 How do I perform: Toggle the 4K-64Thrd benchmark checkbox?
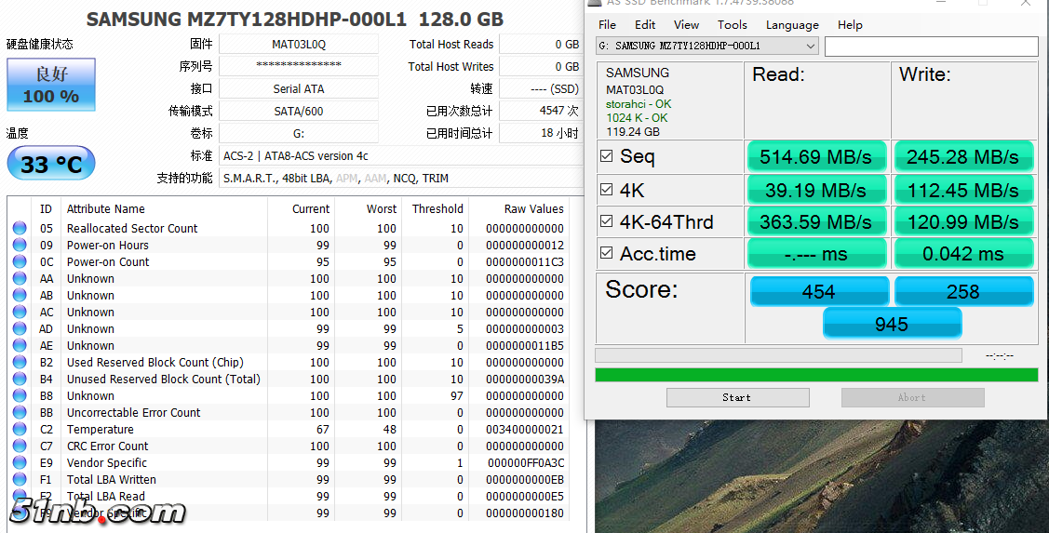point(606,220)
